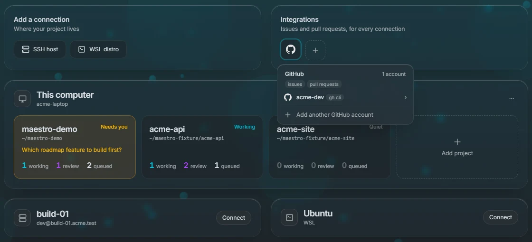Click the 1 account label
The image size is (532, 242).
point(394,74)
